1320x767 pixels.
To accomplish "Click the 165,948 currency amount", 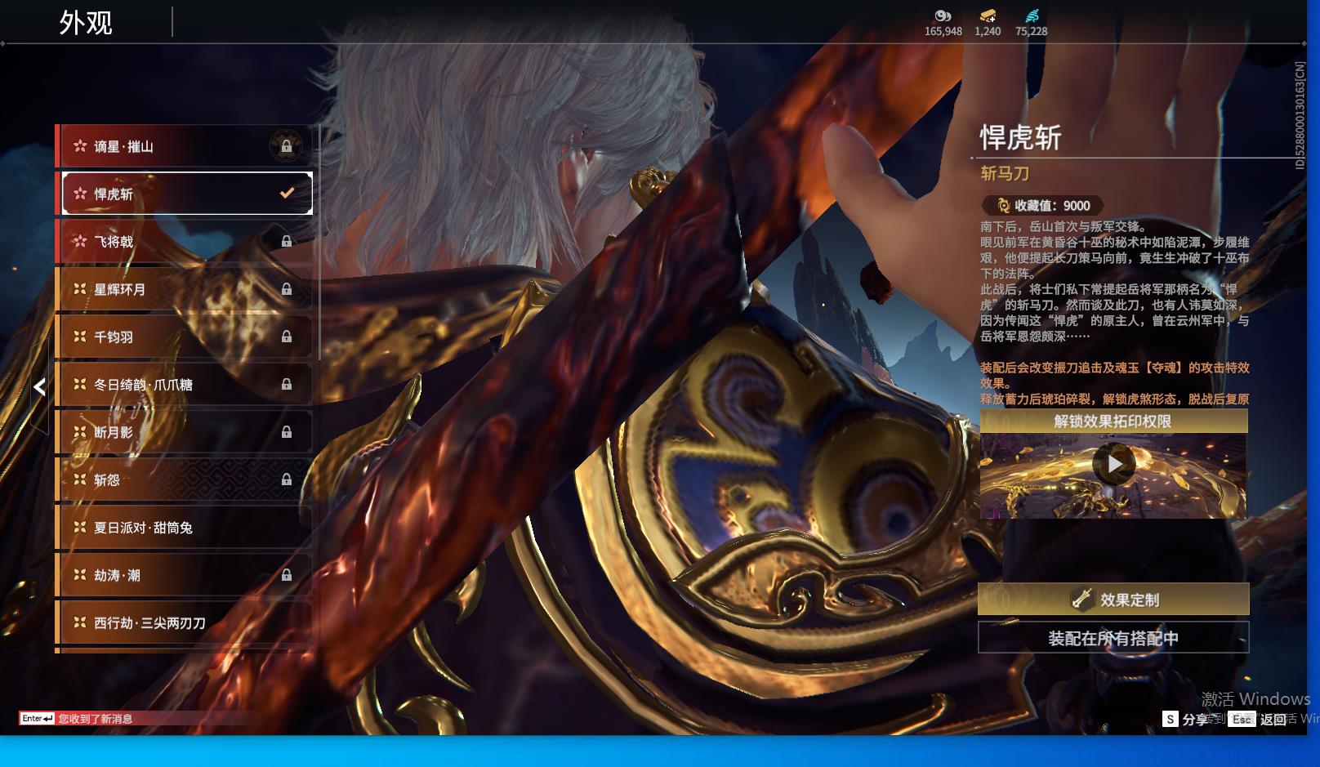I will [x=943, y=31].
